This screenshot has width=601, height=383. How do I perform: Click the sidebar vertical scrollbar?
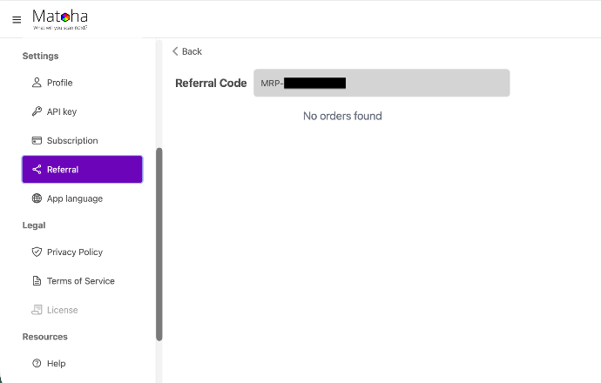click(159, 244)
